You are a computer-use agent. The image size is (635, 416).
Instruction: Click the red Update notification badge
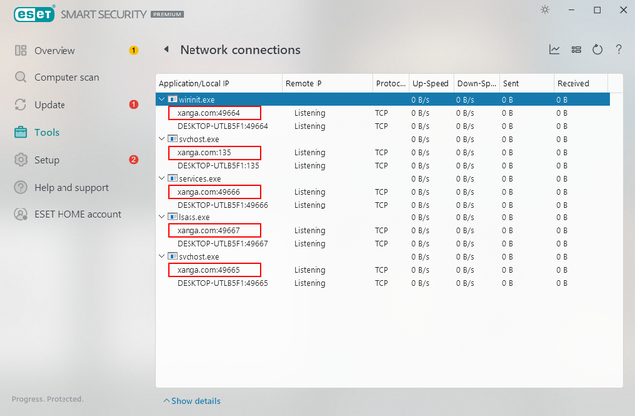coord(134,105)
